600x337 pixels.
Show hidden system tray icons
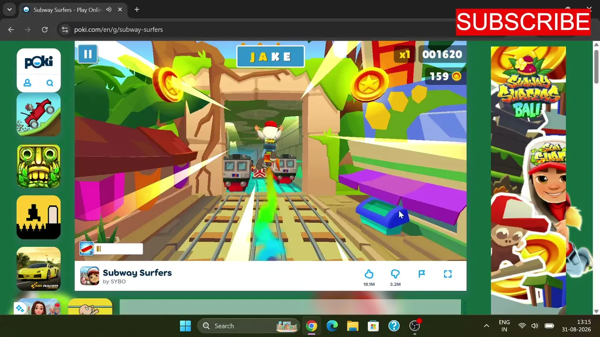(487, 326)
